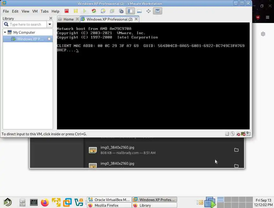Image resolution: width=274 pixels, height=208 pixels.
Task: Click the yellow VMware launcher on the taskbar
Action: (56, 202)
